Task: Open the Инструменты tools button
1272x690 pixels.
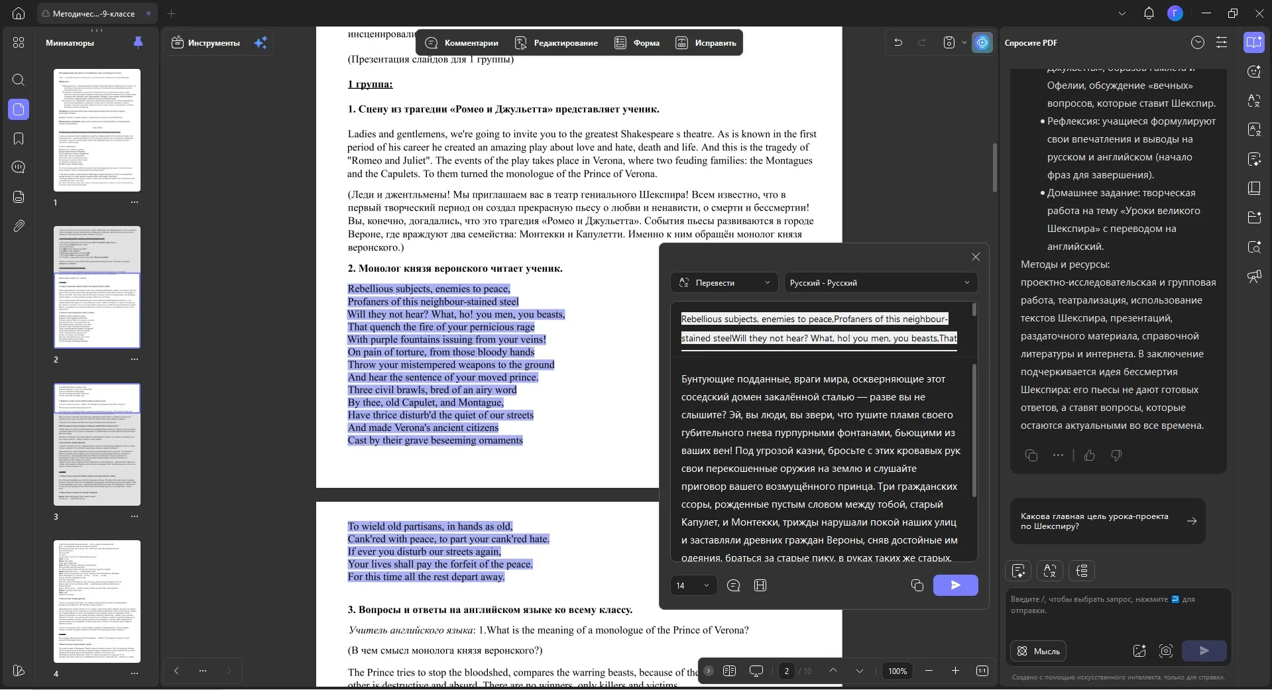Action: (x=205, y=43)
